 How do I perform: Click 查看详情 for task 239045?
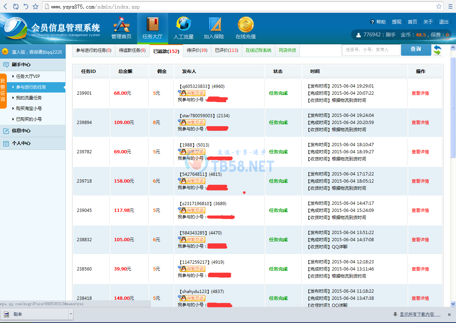(x=420, y=210)
